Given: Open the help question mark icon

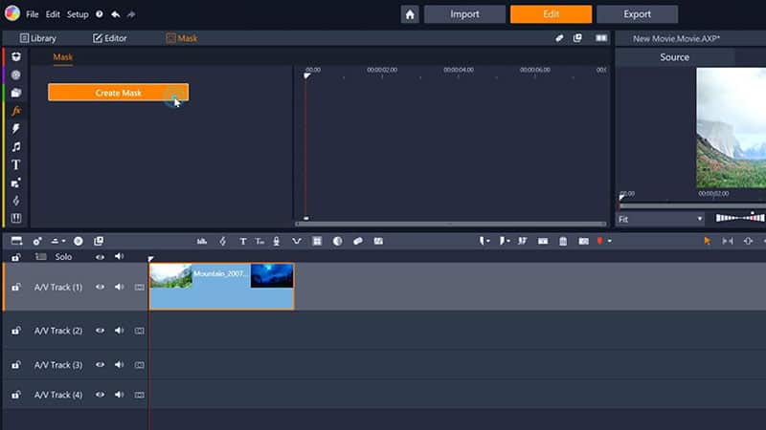Looking at the screenshot, I should click(x=99, y=15).
